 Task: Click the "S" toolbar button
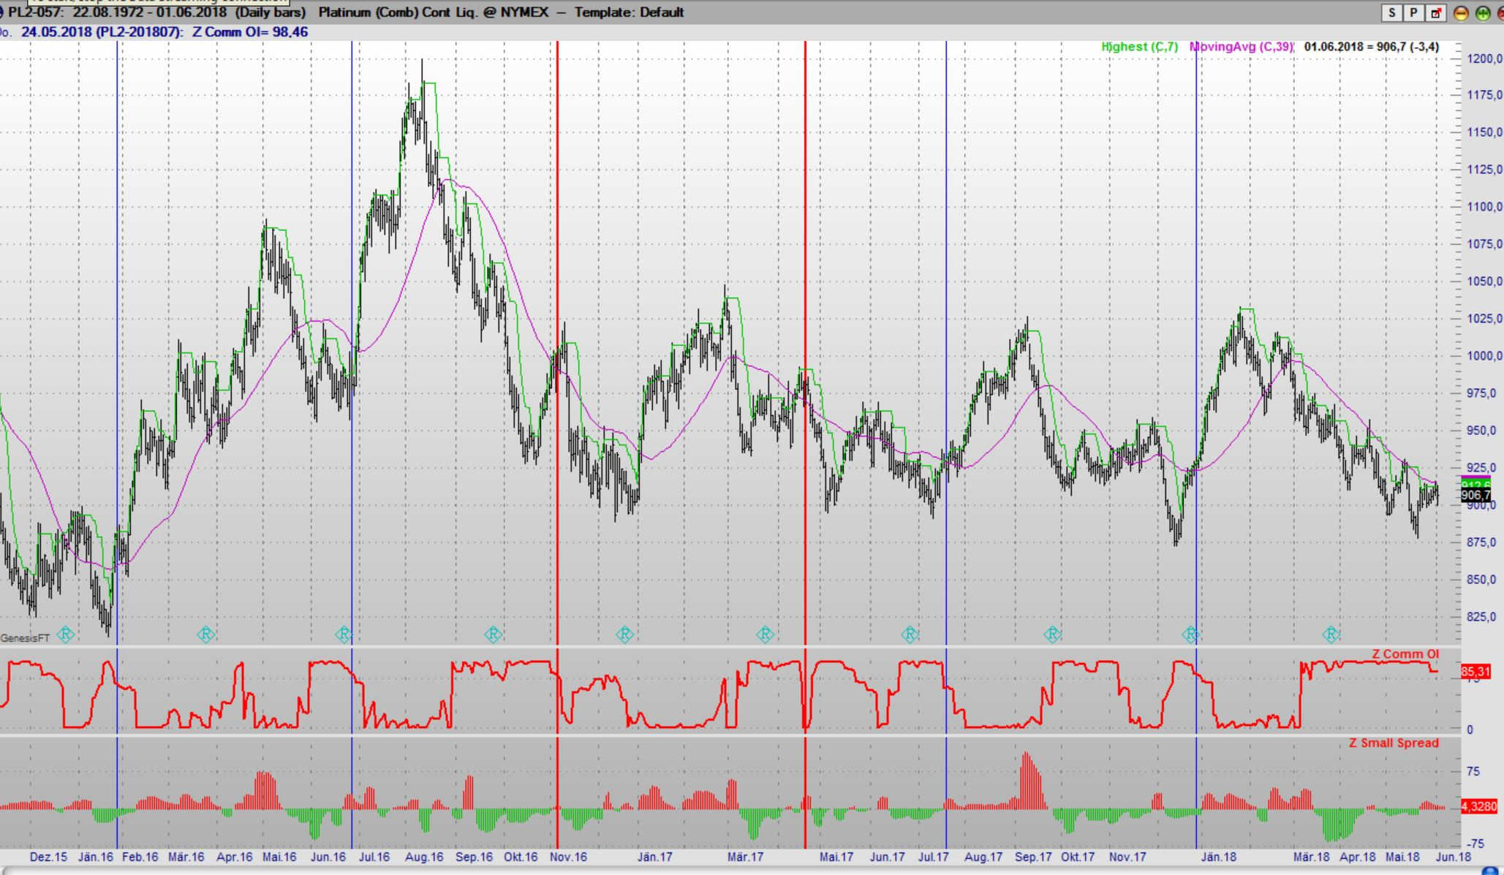point(1392,12)
